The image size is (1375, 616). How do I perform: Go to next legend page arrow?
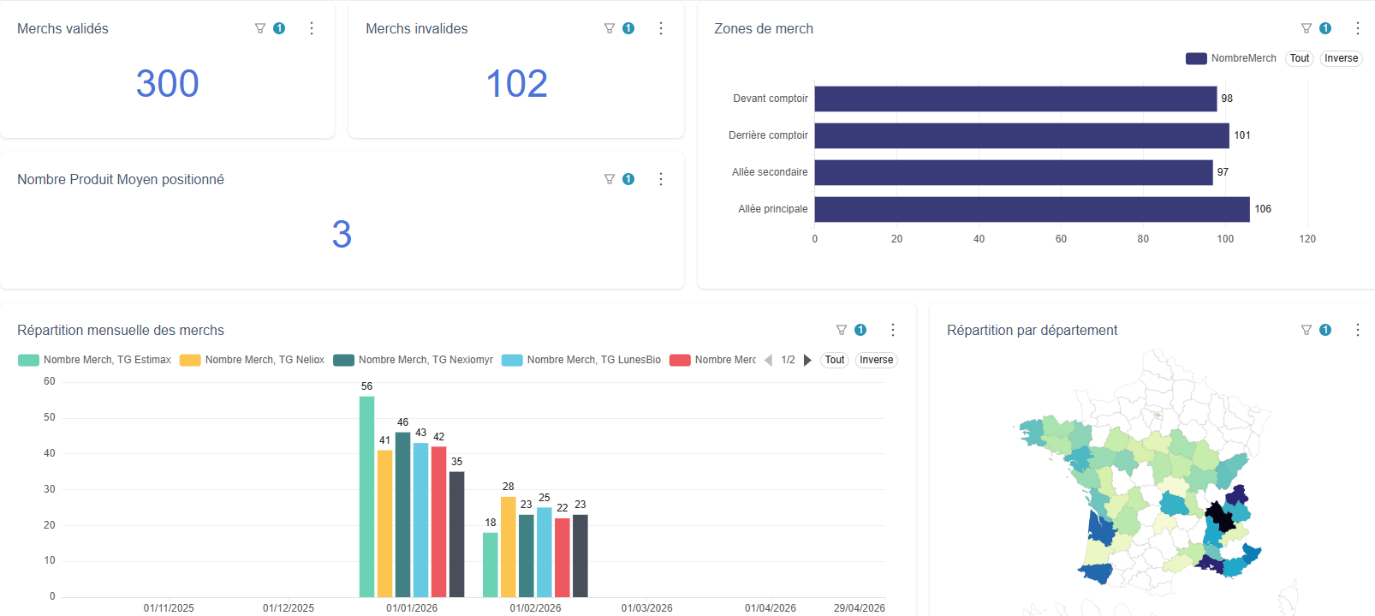[807, 360]
